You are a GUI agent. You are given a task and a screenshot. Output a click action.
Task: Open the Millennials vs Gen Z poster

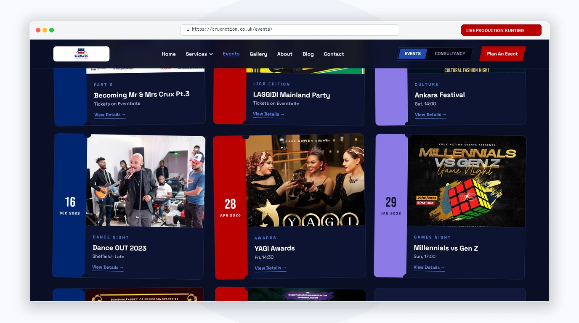tap(467, 181)
